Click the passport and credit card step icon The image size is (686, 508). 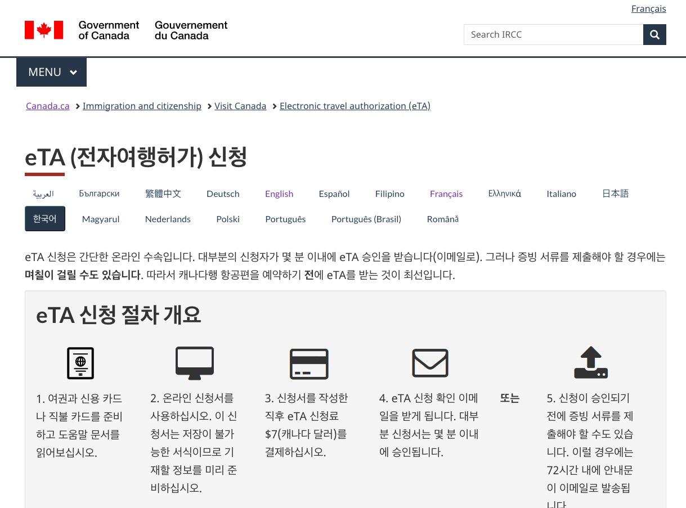pos(80,363)
